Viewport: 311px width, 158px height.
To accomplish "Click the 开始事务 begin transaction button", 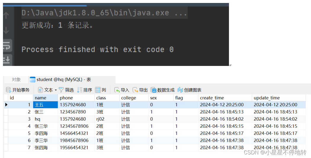I will (18, 90).
